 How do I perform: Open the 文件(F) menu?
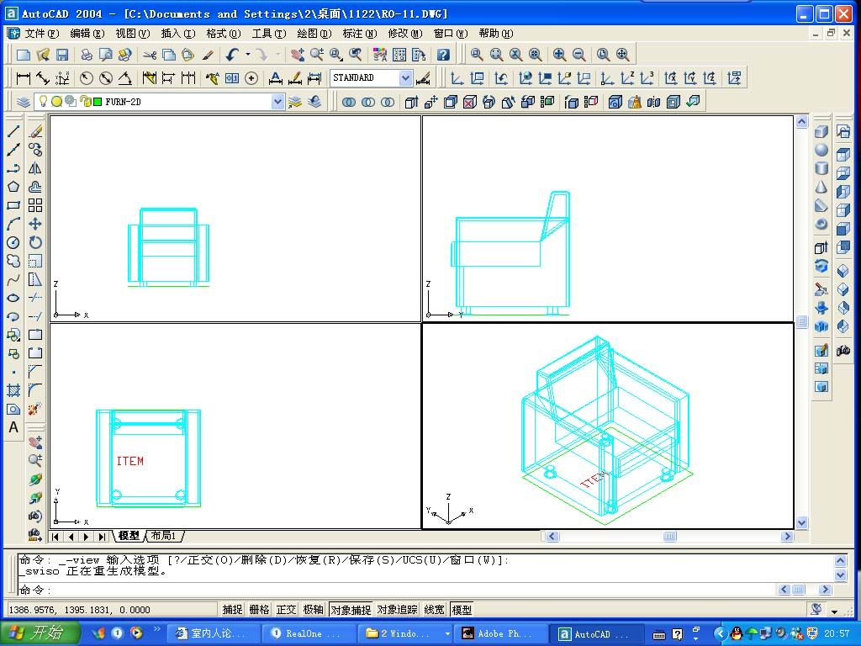point(42,34)
